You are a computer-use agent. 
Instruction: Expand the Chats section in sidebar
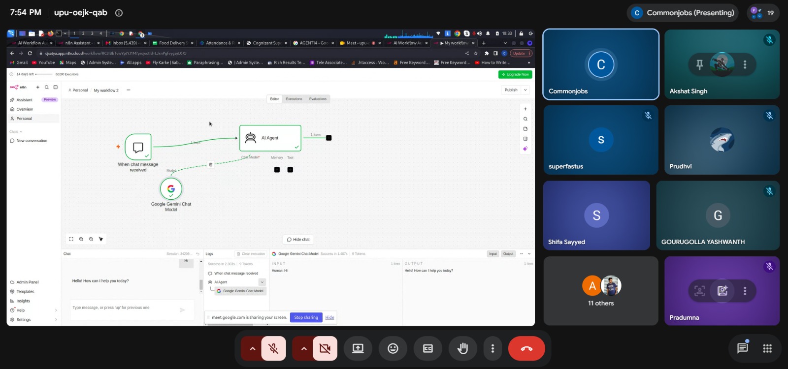(x=16, y=132)
